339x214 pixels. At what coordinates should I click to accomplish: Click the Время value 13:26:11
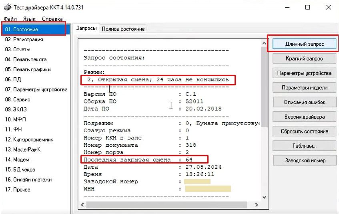(x=200, y=174)
